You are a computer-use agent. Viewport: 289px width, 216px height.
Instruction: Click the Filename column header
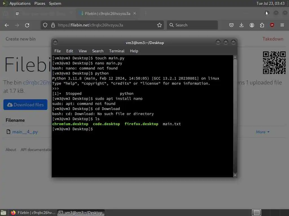click(15, 120)
